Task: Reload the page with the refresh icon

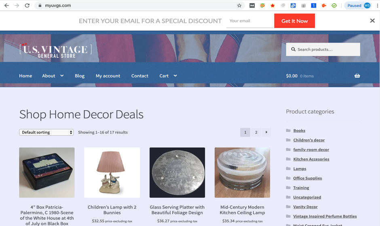Action: click(27, 5)
